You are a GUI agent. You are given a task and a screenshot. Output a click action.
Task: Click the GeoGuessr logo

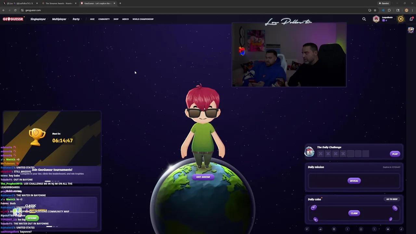pyautogui.click(x=13, y=19)
